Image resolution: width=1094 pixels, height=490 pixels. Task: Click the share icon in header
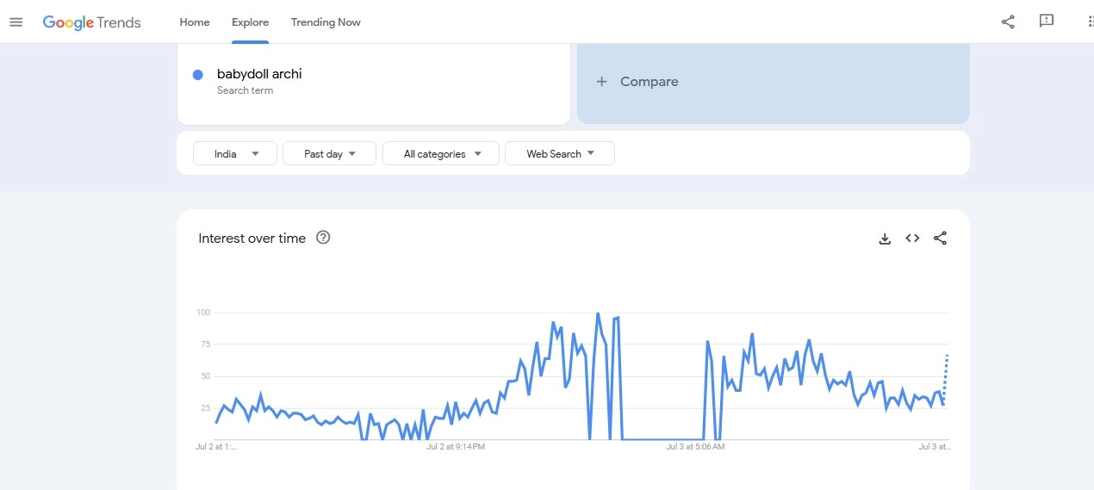tap(1008, 22)
